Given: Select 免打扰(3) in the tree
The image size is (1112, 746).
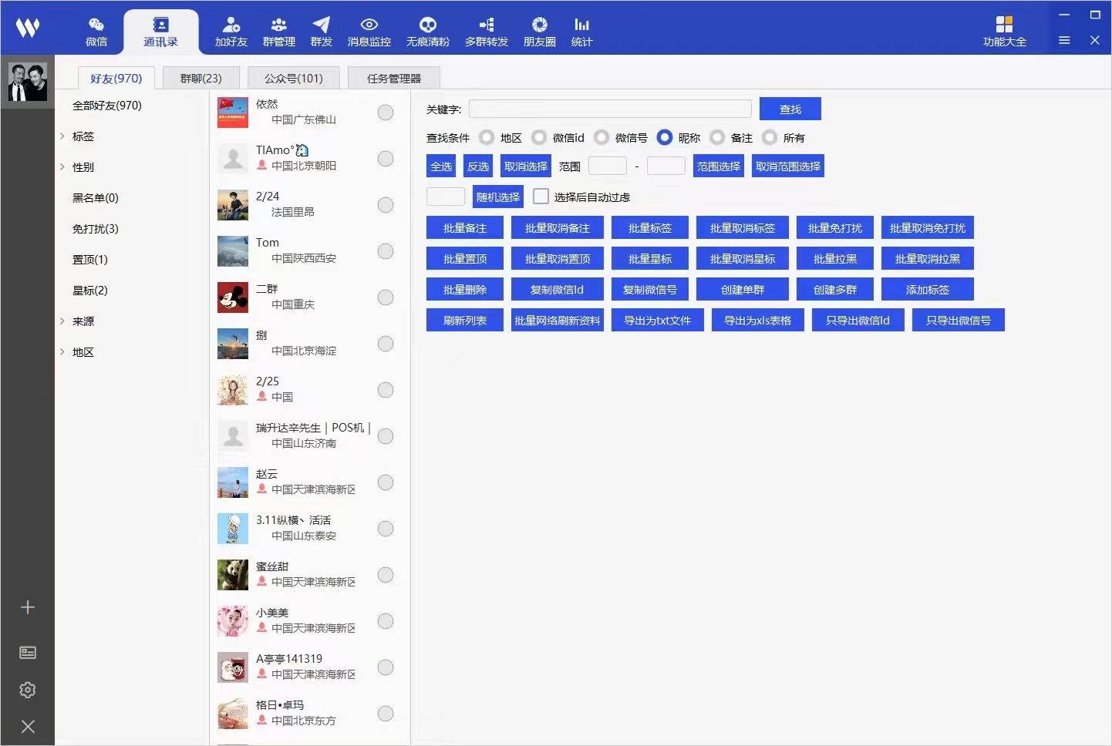Looking at the screenshot, I should [96, 229].
